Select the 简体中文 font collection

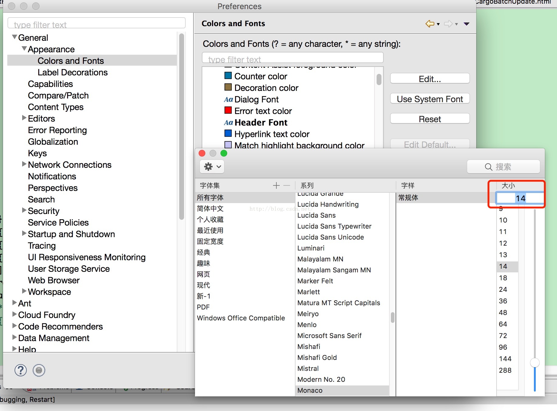pos(210,209)
